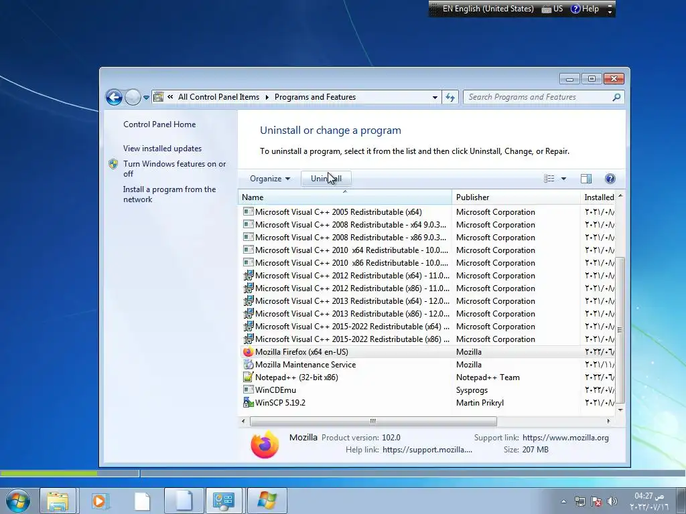Click the Uninstall toolbar button
Screen dimensions: 686x514
tap(326, 178)
